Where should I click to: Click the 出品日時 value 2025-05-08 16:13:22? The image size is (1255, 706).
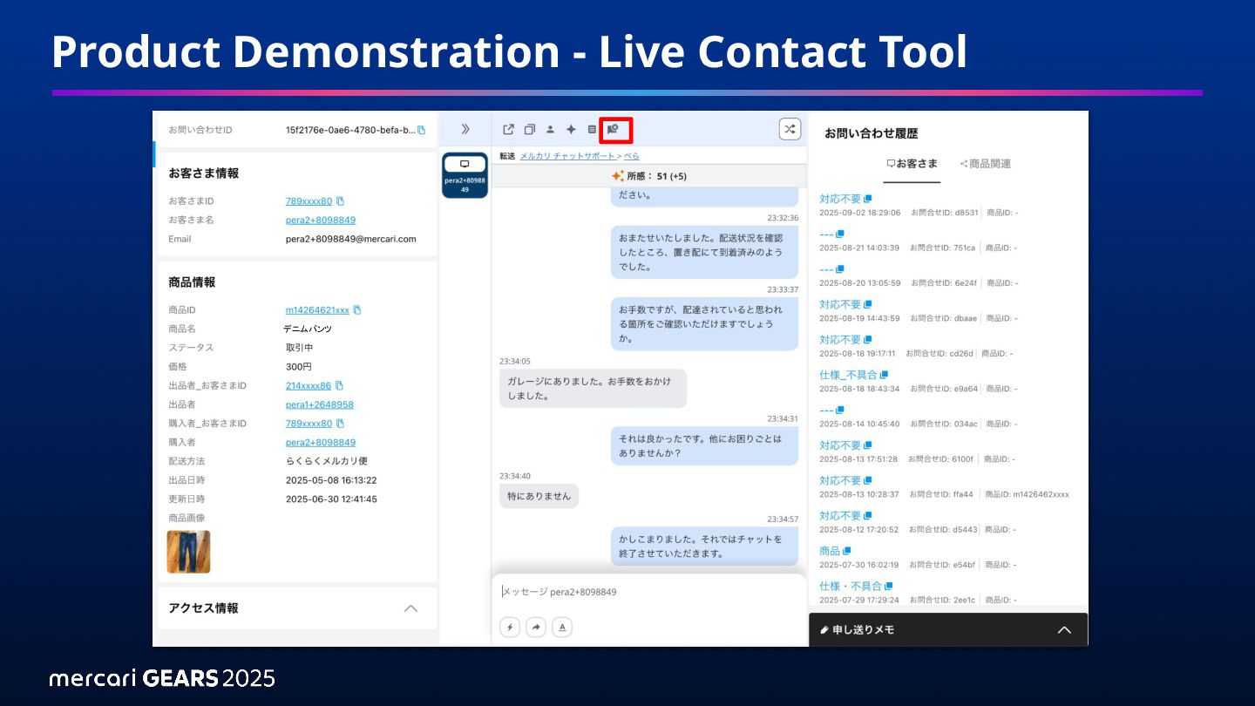pos(331,480)
